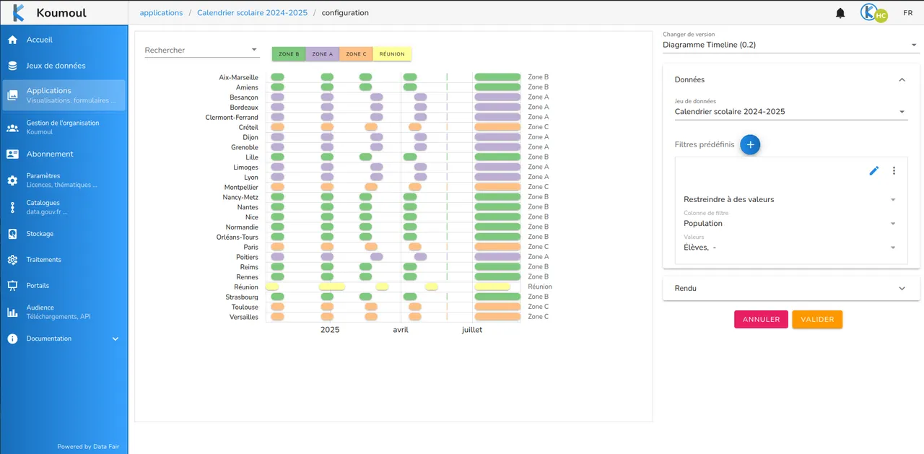Click the Catalogues transit icon
924x454 pixels.
coord(12,207)
